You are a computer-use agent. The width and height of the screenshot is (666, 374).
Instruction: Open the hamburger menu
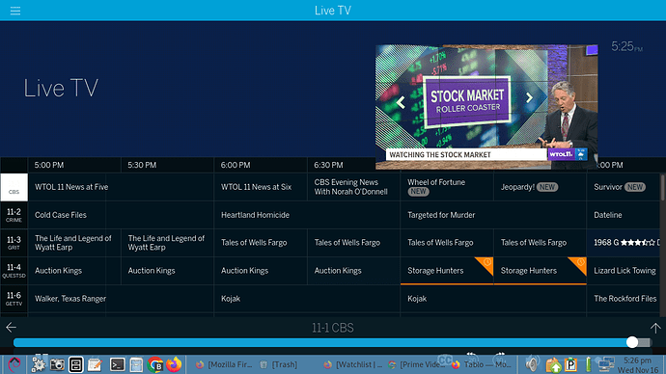pos(15,11)
